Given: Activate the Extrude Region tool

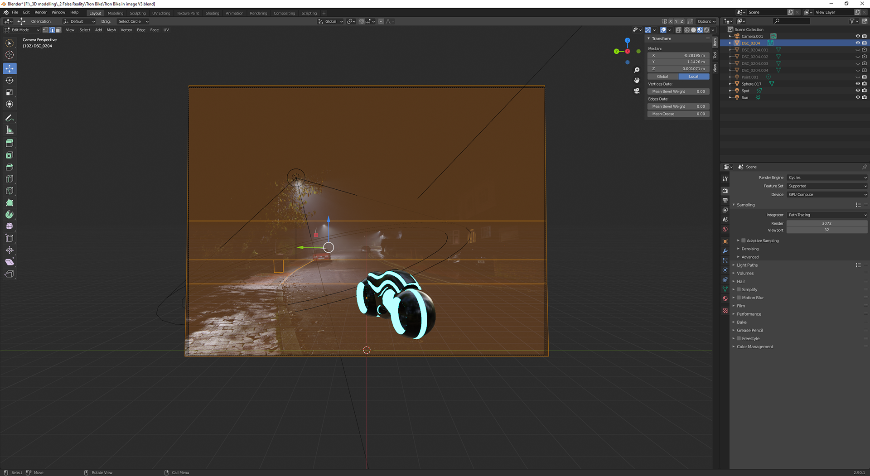Looking at the screenshot, I should [10, 143].
